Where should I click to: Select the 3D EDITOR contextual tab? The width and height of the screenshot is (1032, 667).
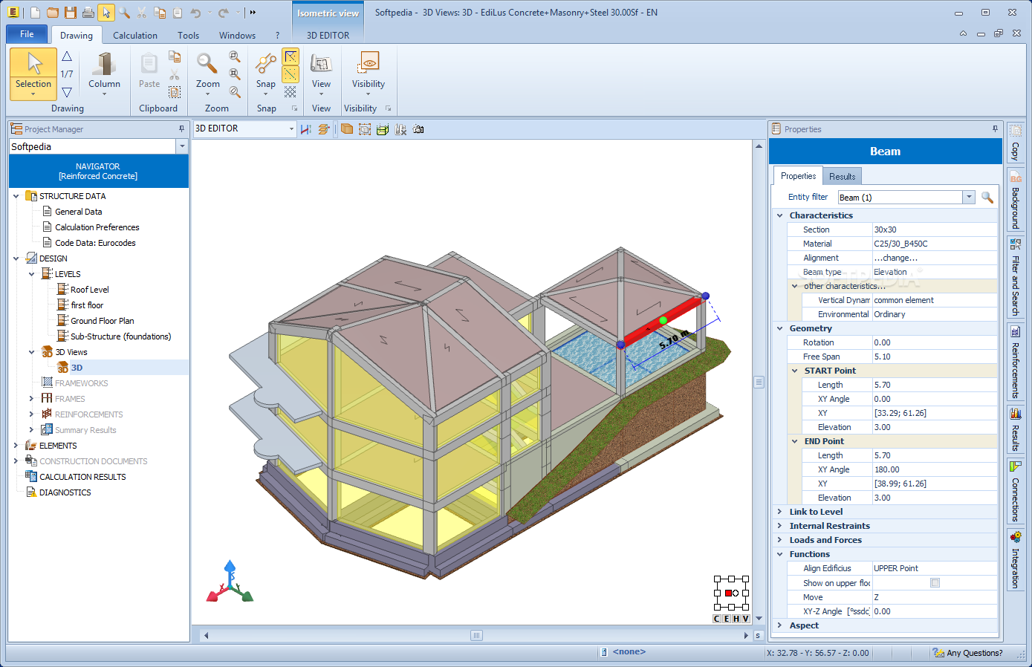pyautogui.click(x=328, y=35)
